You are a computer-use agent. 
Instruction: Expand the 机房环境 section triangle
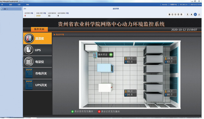click(54, 34)
